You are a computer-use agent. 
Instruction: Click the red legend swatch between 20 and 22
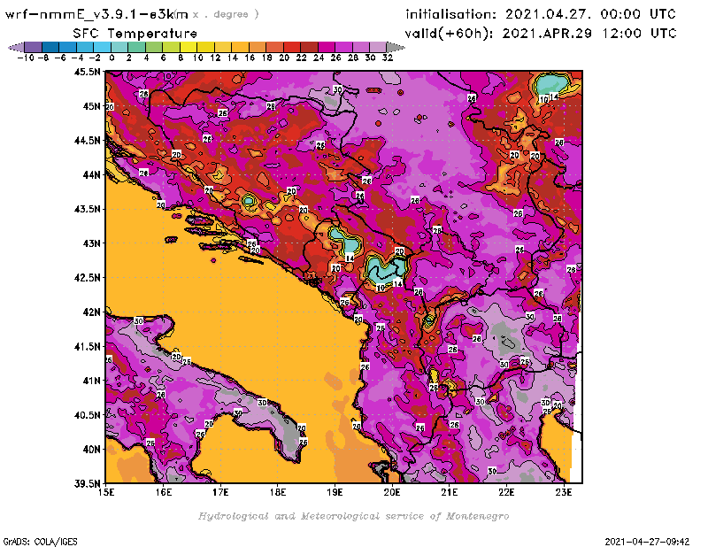tap(292, 47)
